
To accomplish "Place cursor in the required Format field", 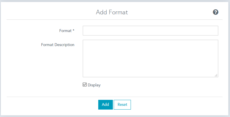I will (150, 31).
